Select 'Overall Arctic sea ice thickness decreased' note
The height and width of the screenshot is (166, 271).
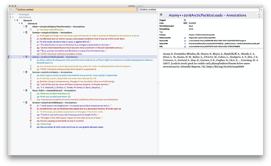click(x=79, y=109)
